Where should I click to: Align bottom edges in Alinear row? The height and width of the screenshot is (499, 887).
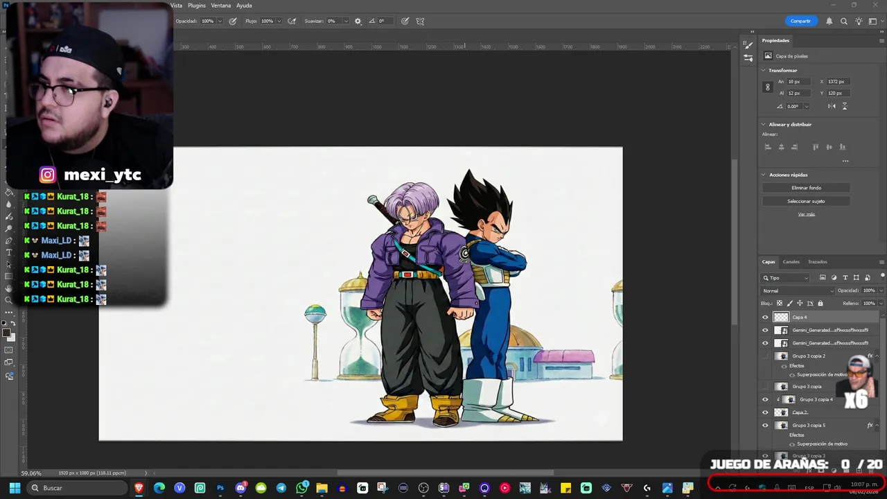click(x=842, y=147)
